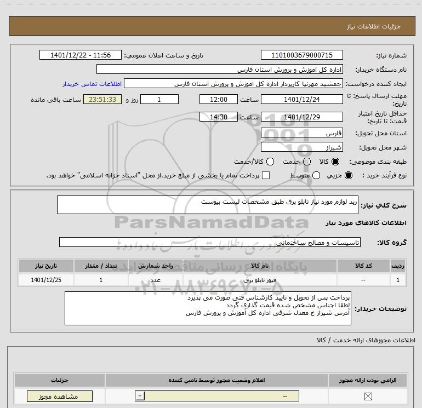Click the اطلاعات مجوزهای ارائه خدمت / کالا heading

click(366, 340)
